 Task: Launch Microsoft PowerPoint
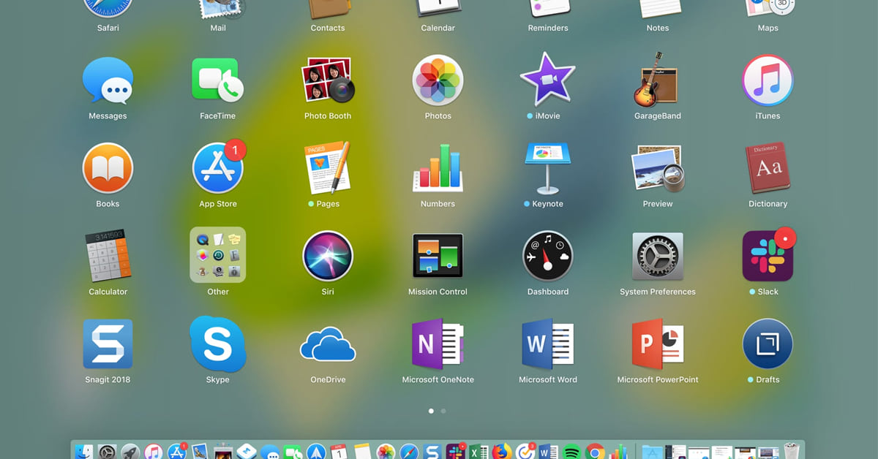click(657, 344)
